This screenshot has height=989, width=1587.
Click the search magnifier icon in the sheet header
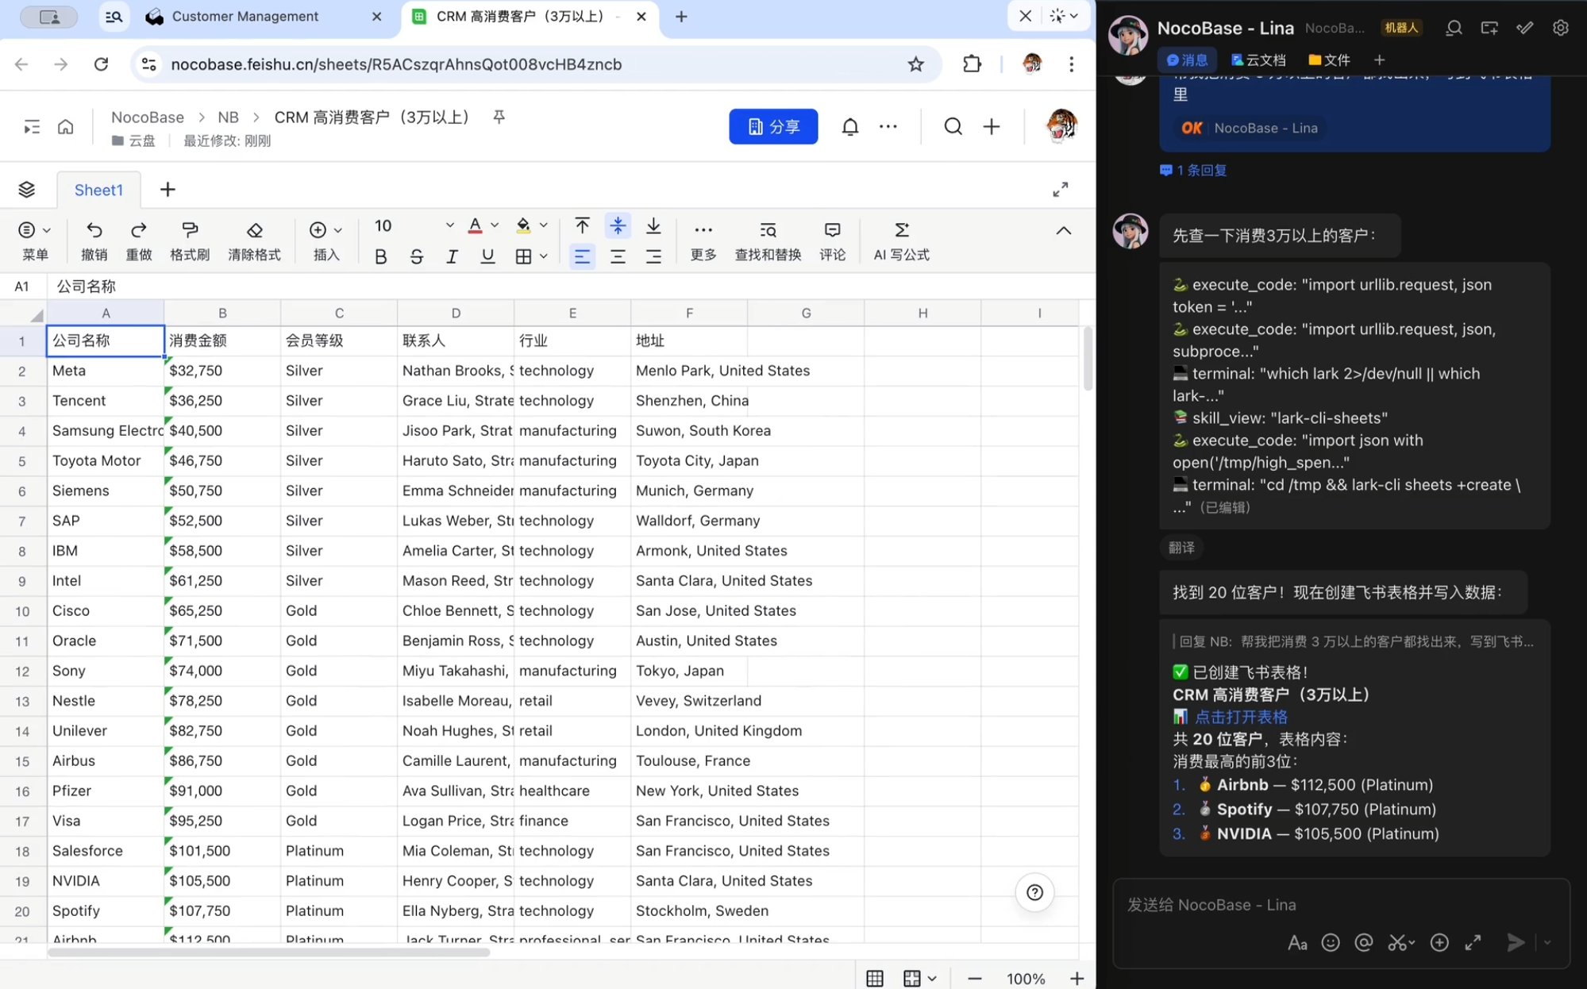tap(953, 126)
